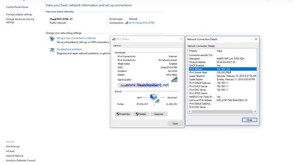Click 'Set up a new connection or network'
This screenshot has height=165, width=295.
[76, 38]
